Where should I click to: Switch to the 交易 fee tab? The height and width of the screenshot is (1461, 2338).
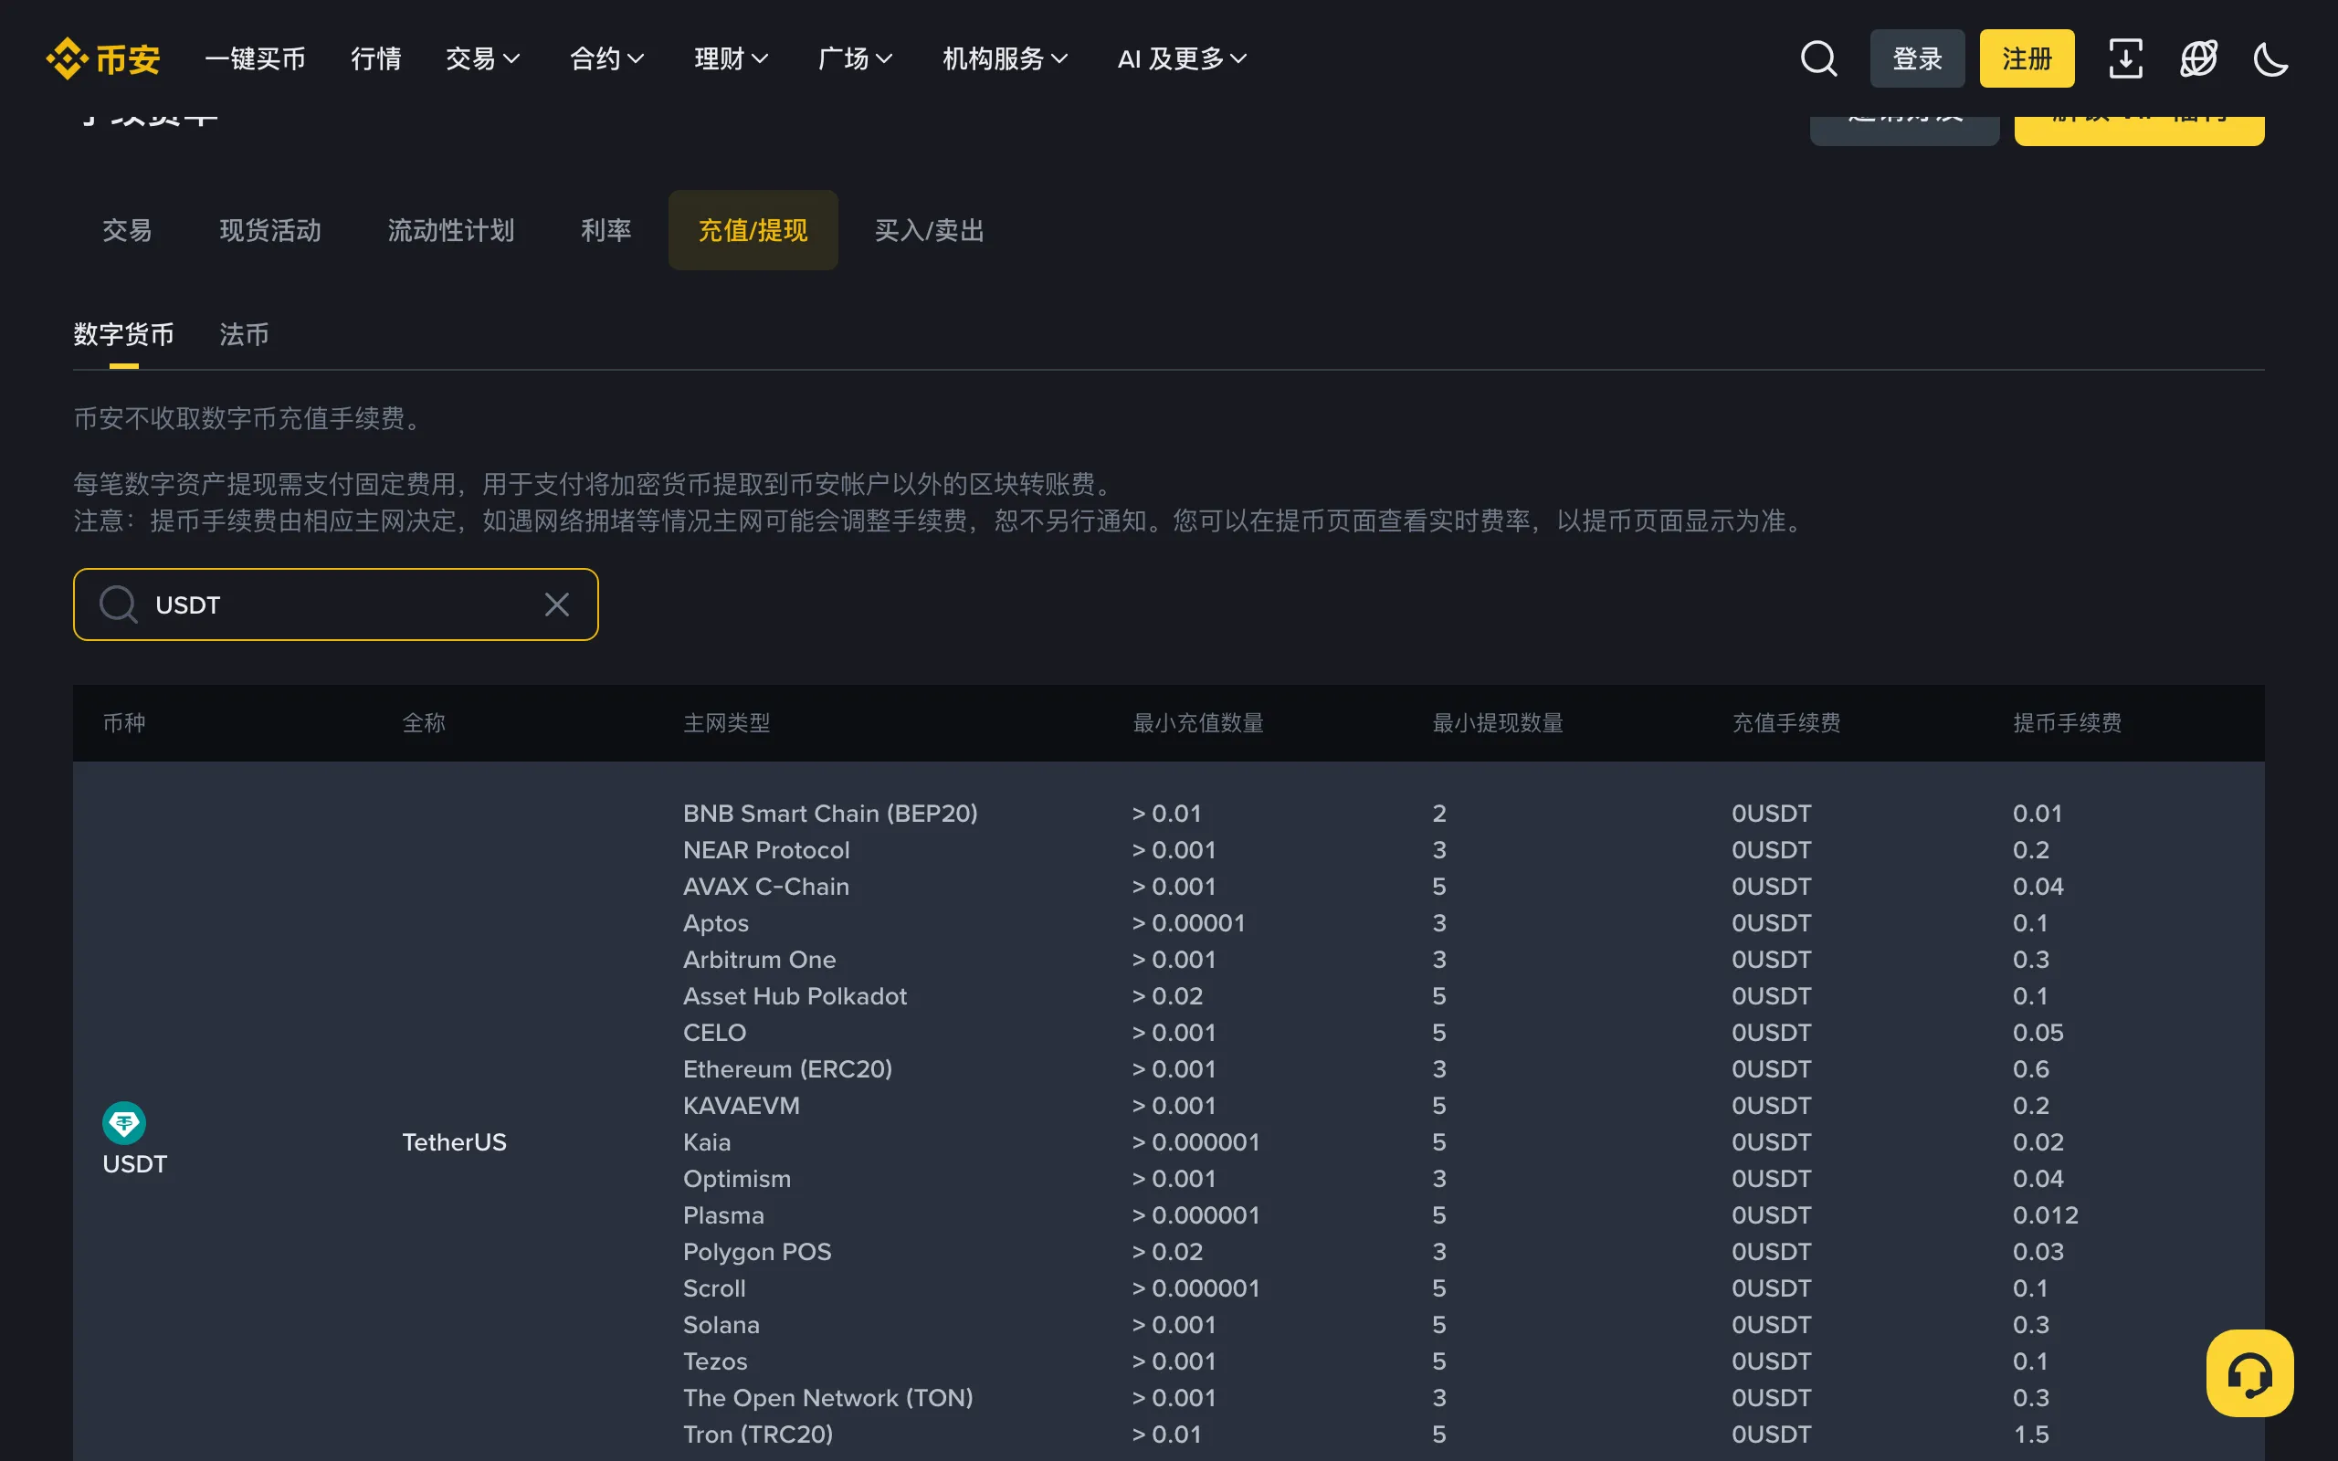tap(128, 230)
